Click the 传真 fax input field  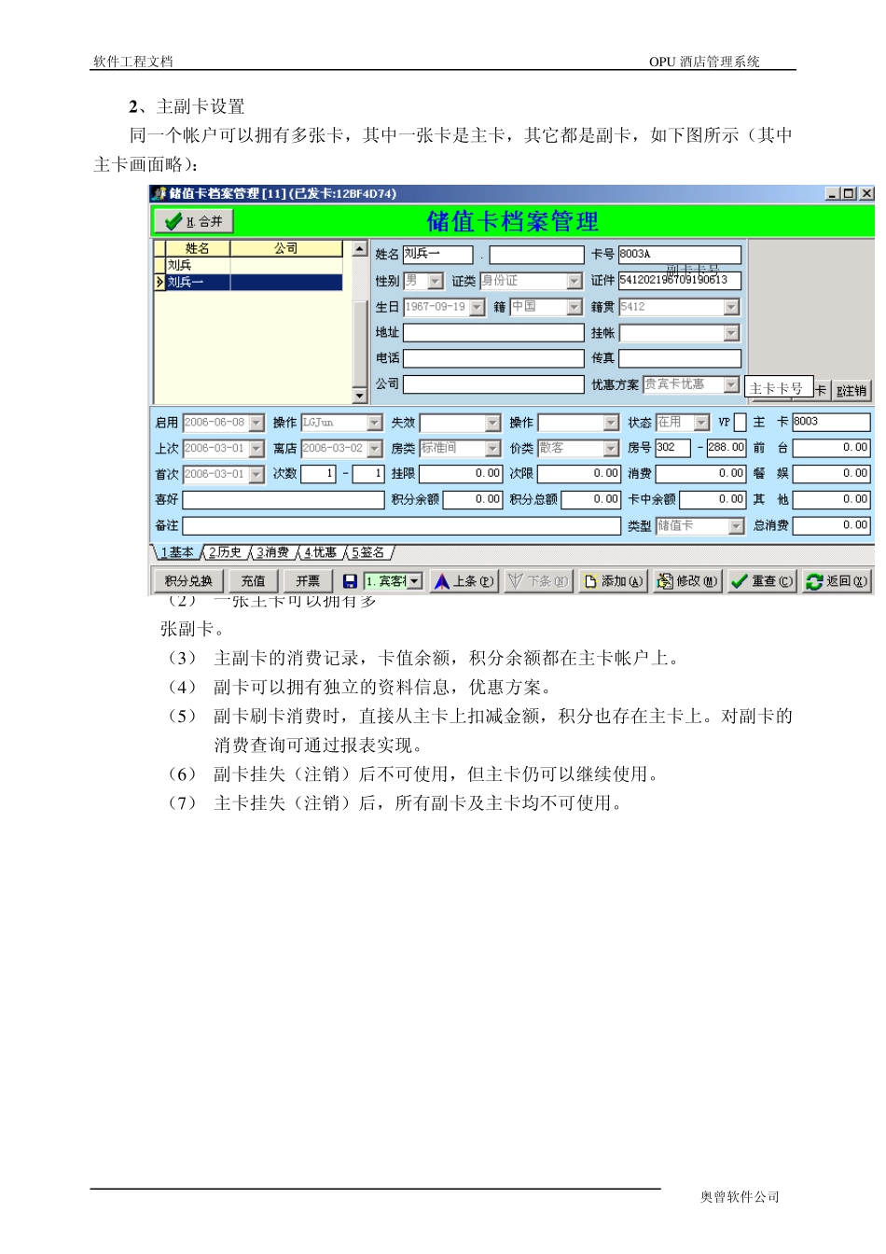click(680, 358)
